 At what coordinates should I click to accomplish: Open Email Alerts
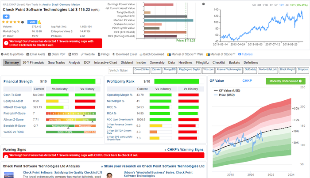pyautogui.click(x=36, y=54)
